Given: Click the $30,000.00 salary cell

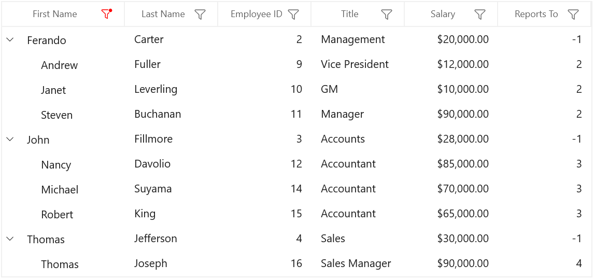Looking at the screenshot, I should 463,239.
